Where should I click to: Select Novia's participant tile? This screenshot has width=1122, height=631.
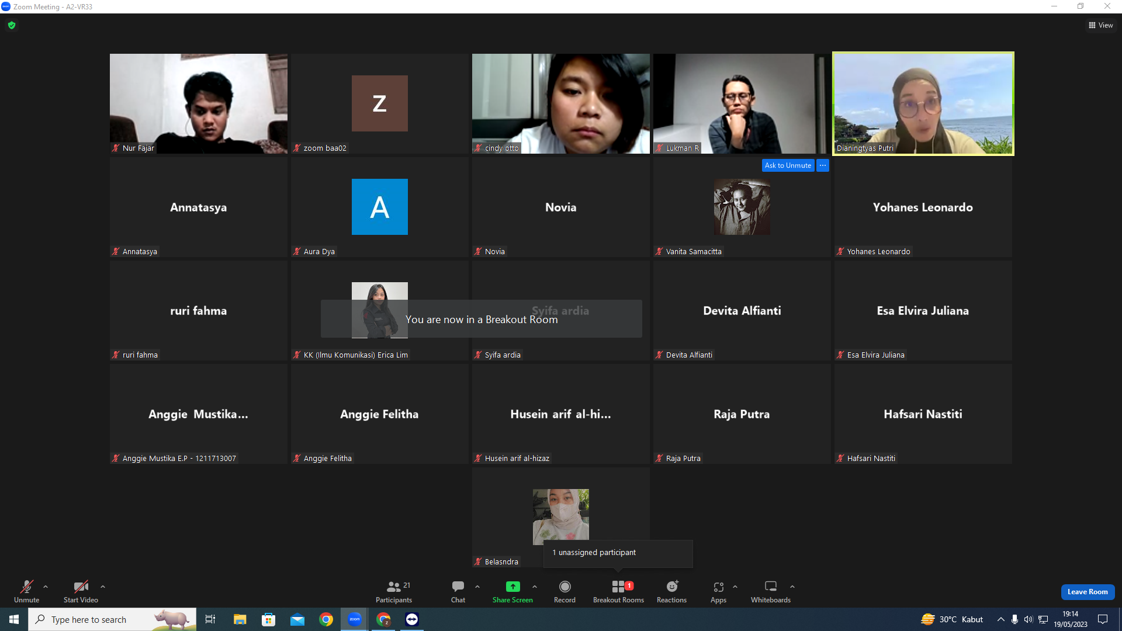pyautogui.click(x=561, y=207)
